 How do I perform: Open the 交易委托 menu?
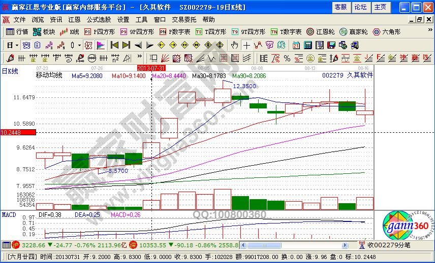click(x=184, y=20)
